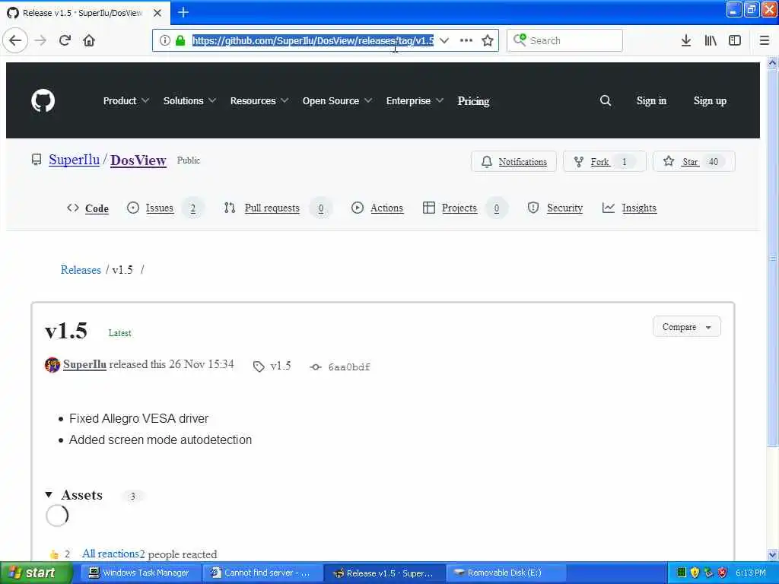Open the Downloads arrow icon
Image resolution: width=779 pixels, height=584 pixels.
(686, 40)
